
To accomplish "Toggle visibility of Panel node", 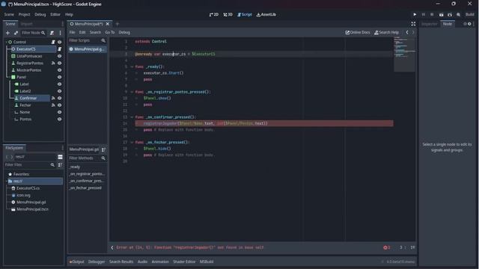I will tap(60, 77).
